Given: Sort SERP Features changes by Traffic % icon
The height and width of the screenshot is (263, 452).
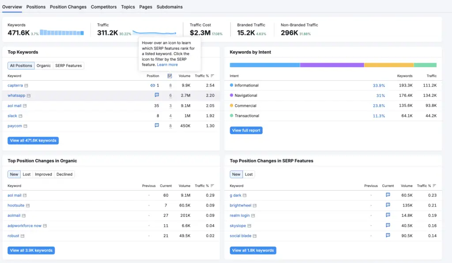Looking at the screenshot, I should pos(435,185).
